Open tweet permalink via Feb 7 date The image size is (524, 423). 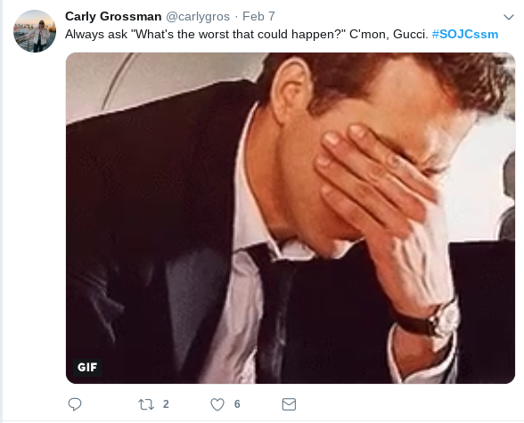(258, 16)
